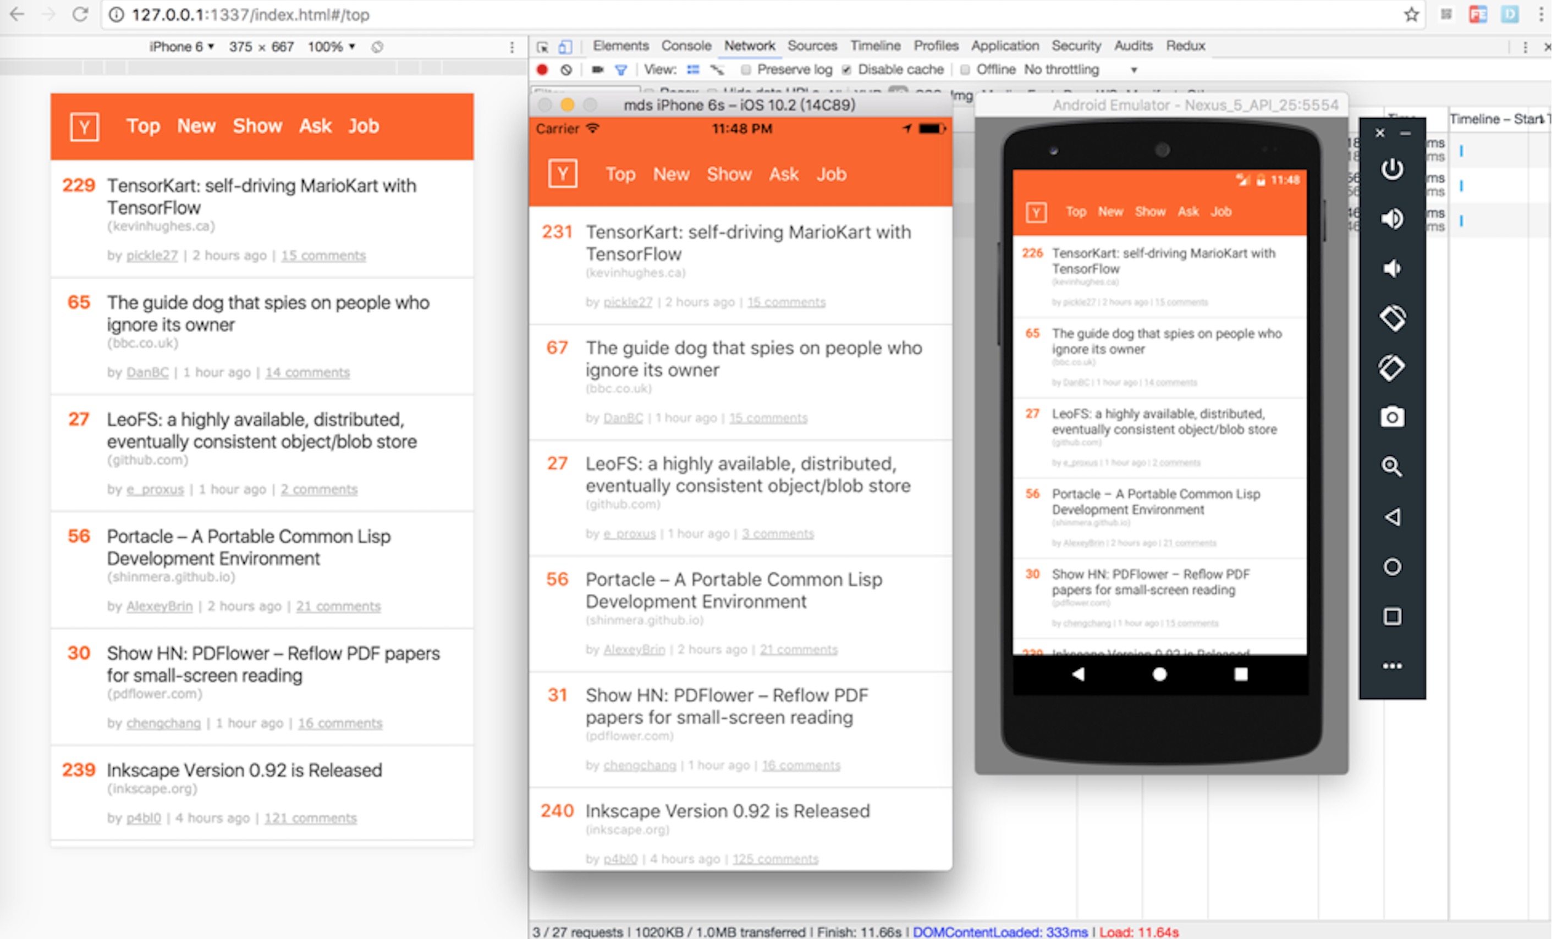Viewport: 1552px width, 939px height.
Task: Enable the Preserve log checkbox
Action: pos(746,70)
